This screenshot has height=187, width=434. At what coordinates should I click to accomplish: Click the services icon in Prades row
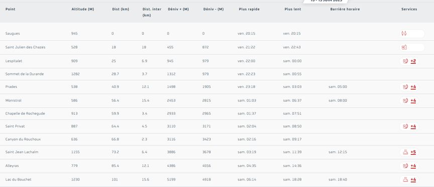[405, 87]
